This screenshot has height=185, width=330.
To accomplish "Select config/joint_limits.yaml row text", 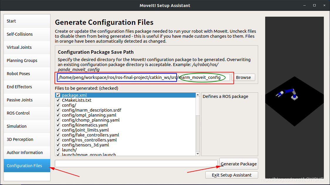I will [85, 130].
